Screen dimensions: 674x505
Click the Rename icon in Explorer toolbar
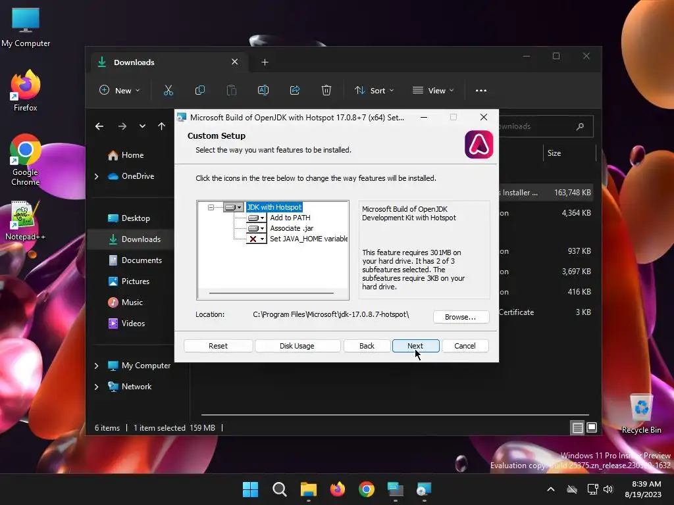point(263,91)
